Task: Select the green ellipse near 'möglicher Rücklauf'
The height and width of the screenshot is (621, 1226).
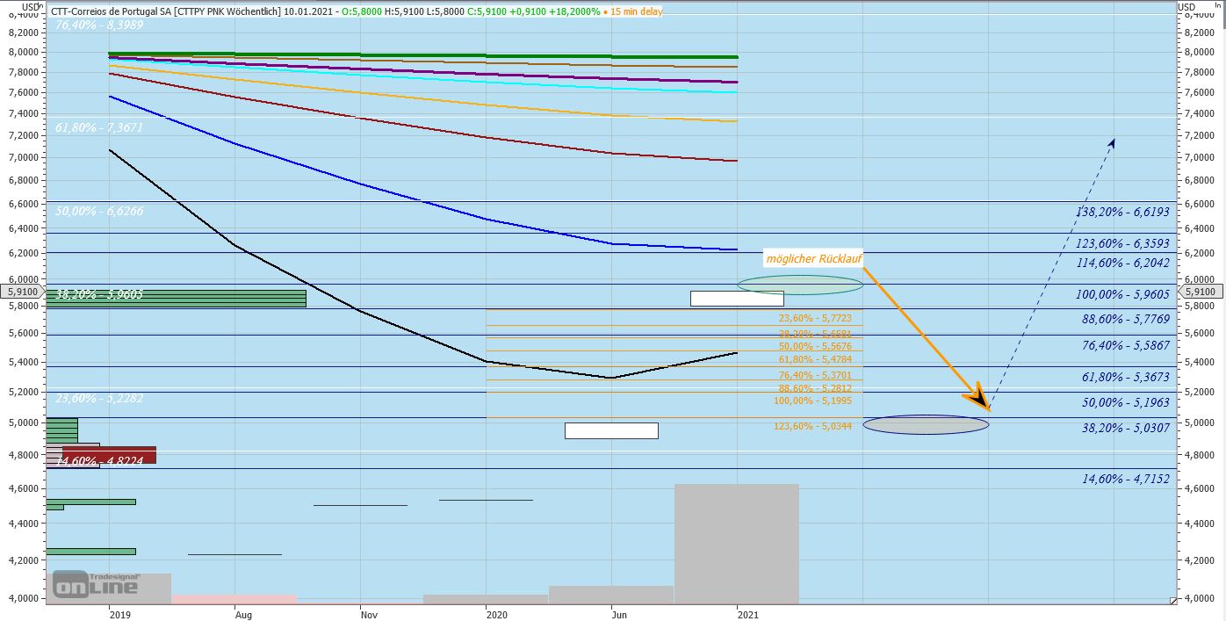Action: (800, 285)
